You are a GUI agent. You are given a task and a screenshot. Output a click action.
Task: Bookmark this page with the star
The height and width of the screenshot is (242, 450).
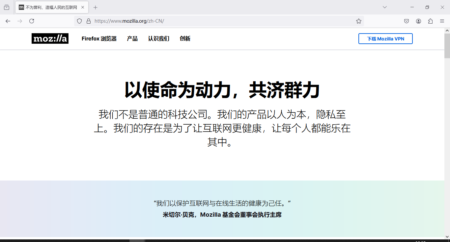[359, 21]
